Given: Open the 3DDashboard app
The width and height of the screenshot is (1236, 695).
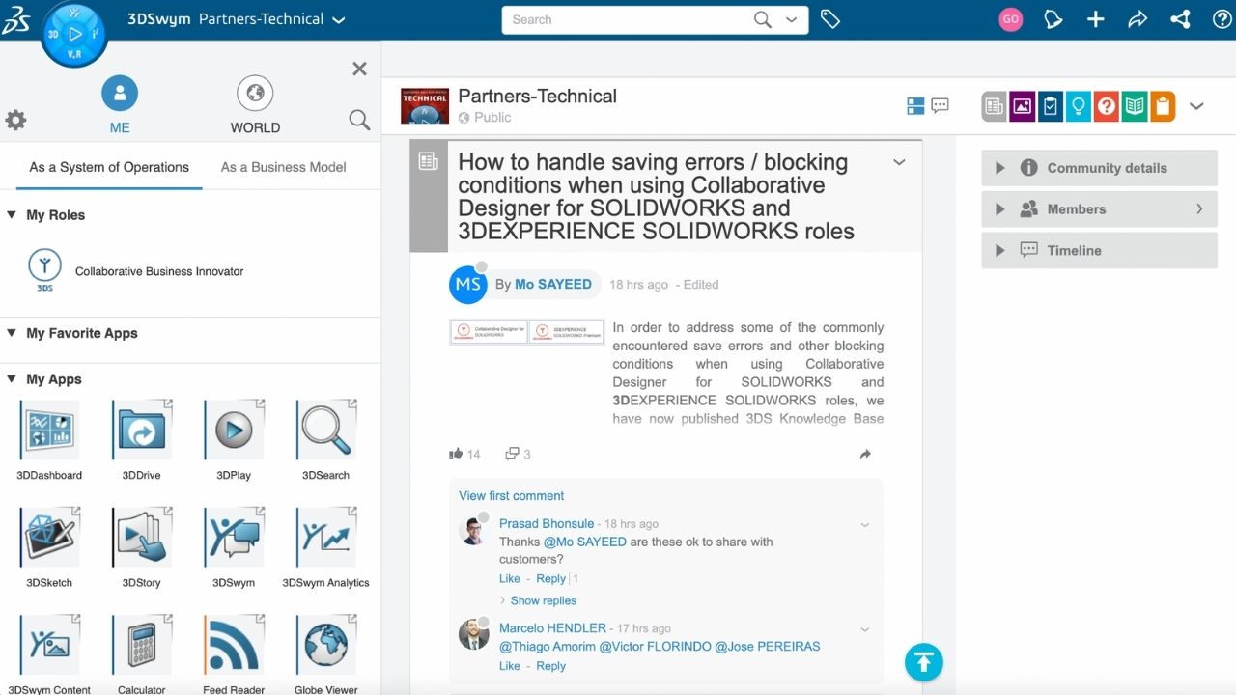Looking at the screenshot, I should (x=49, y=431).
